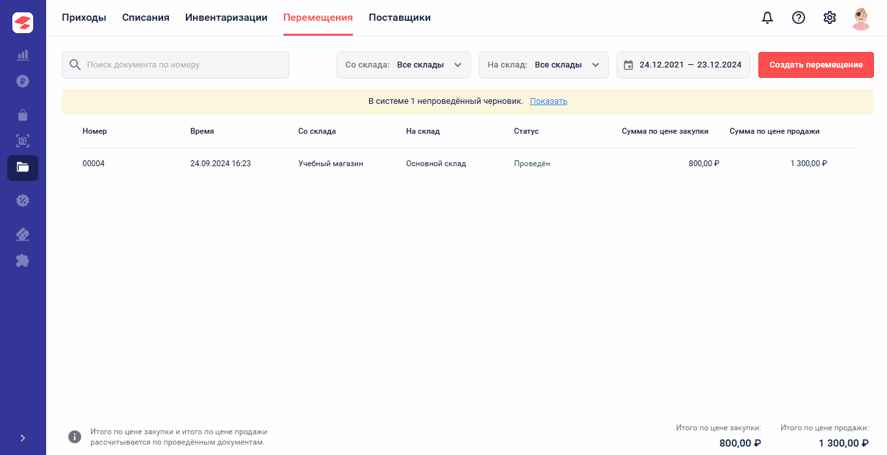
Task: Select the Перемещения tab
Action: 318,18
